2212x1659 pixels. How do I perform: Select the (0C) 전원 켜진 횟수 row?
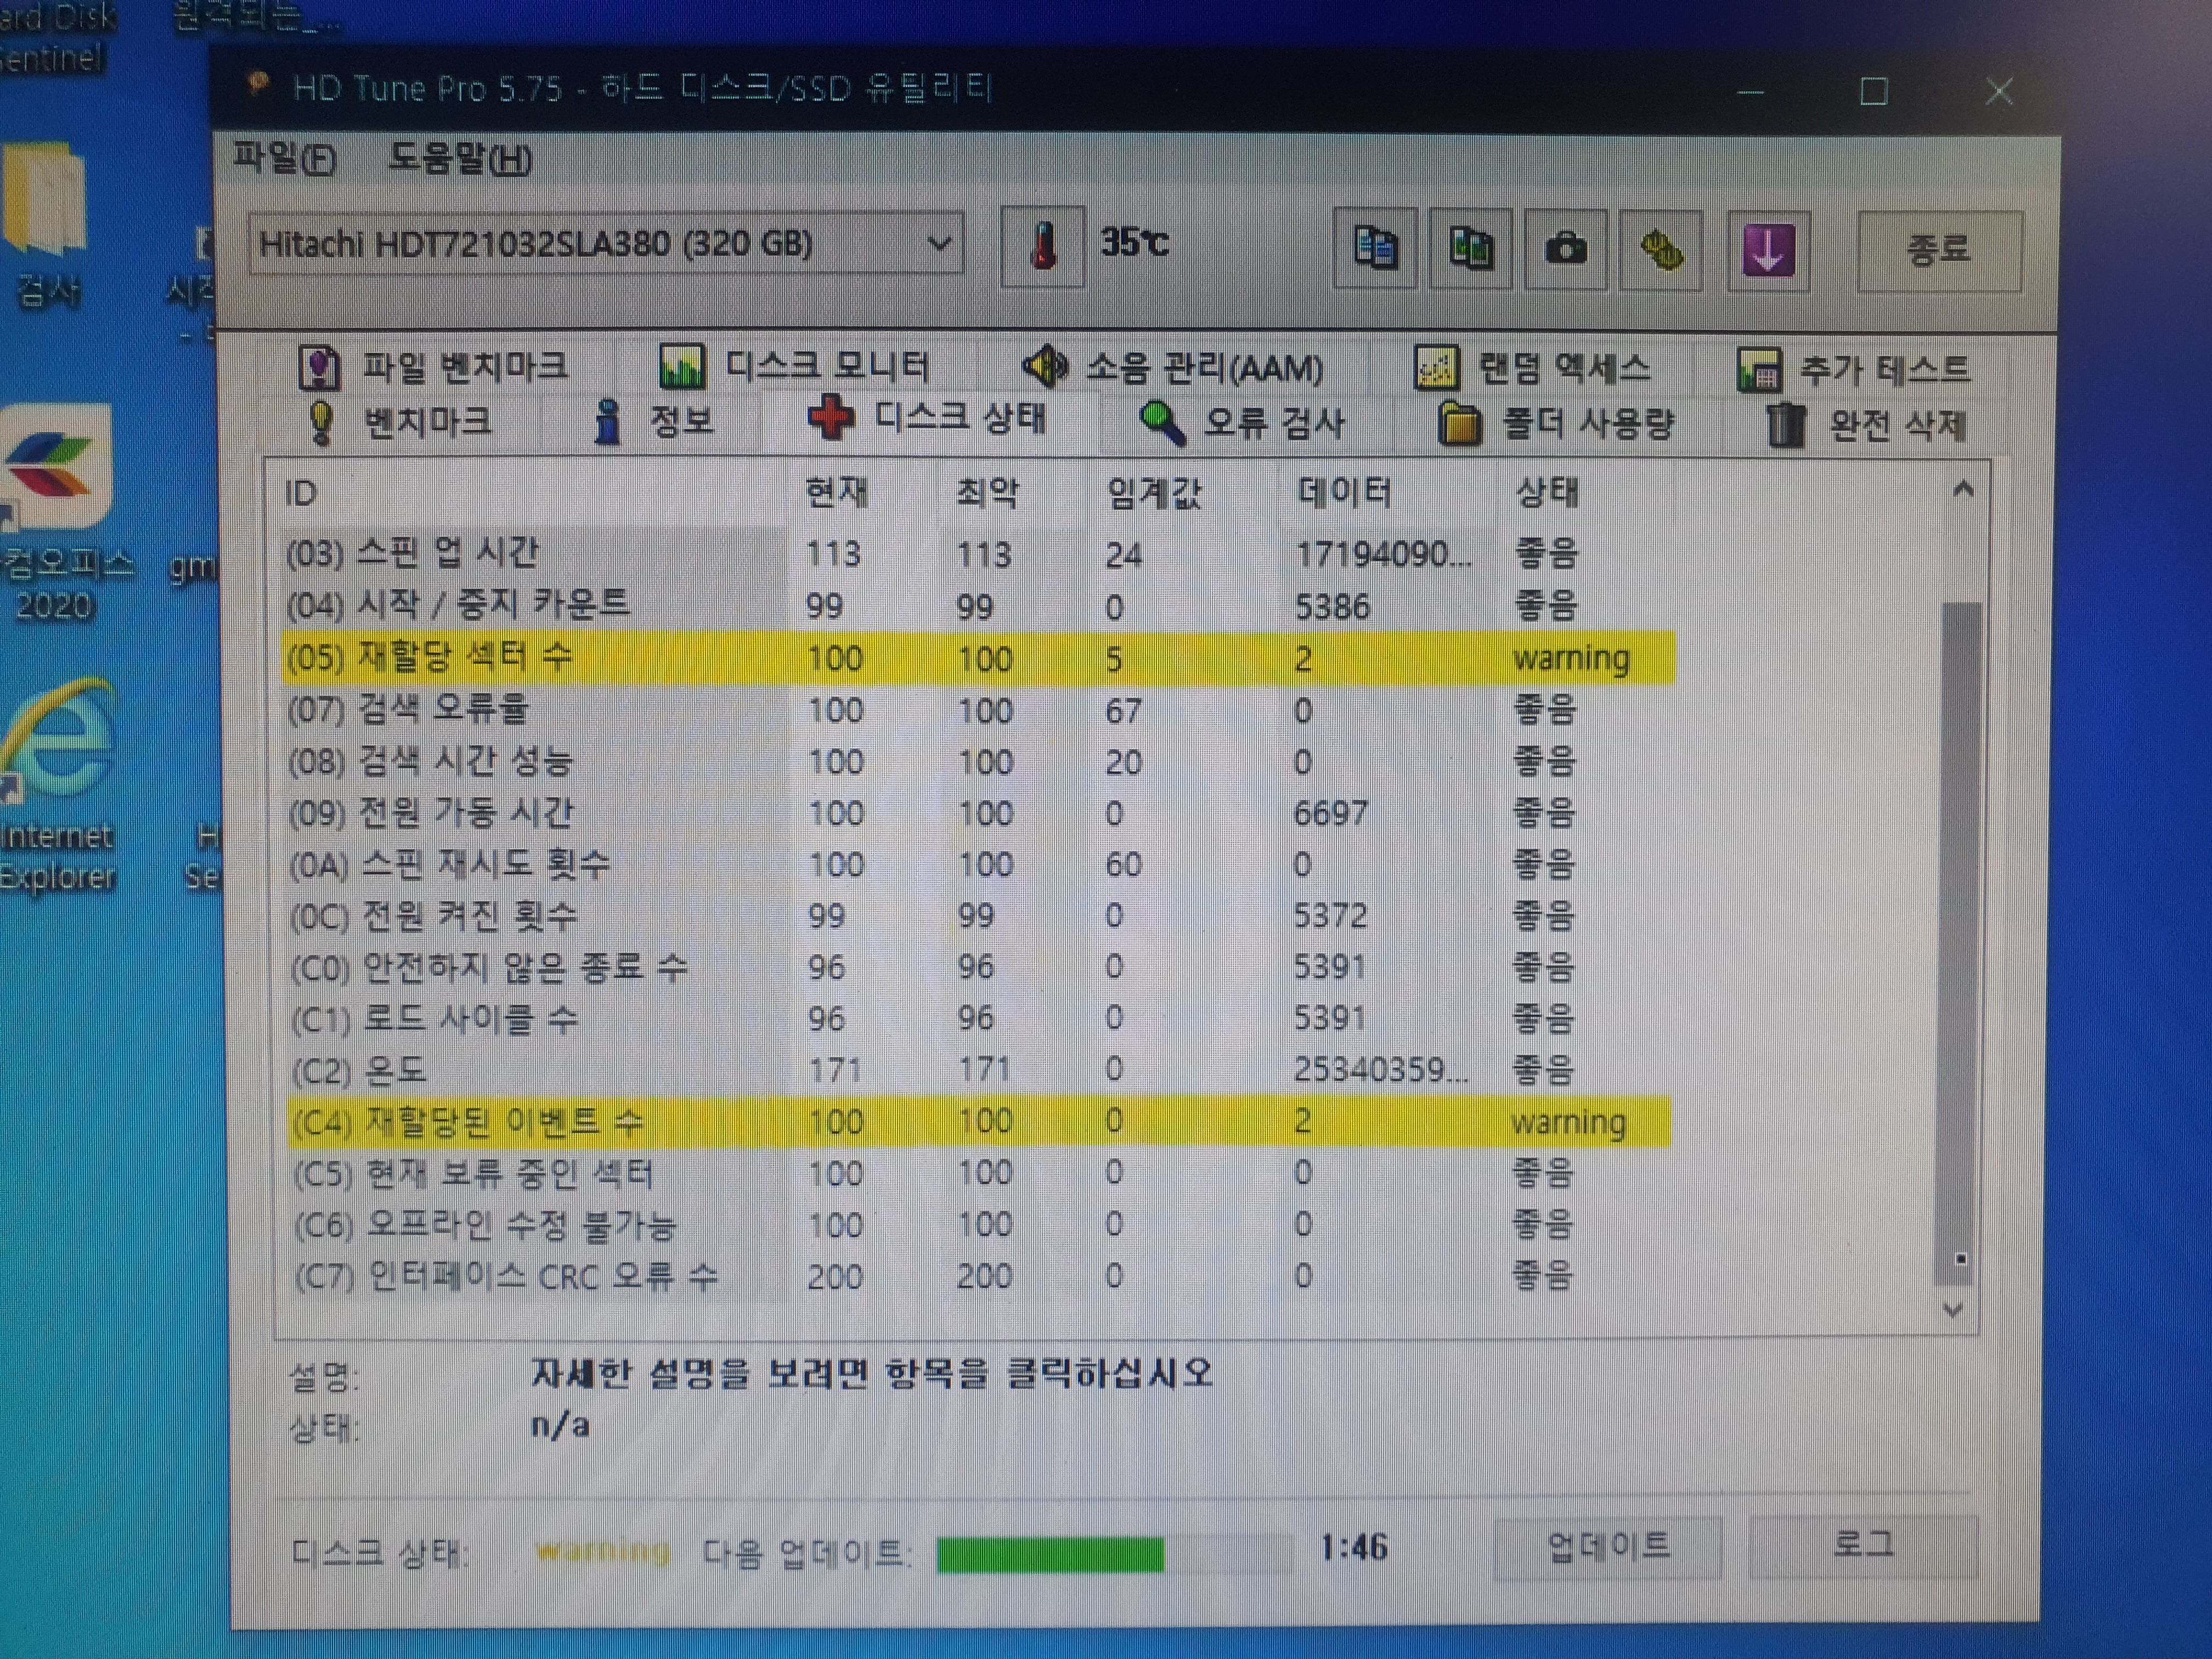point(978,916)
